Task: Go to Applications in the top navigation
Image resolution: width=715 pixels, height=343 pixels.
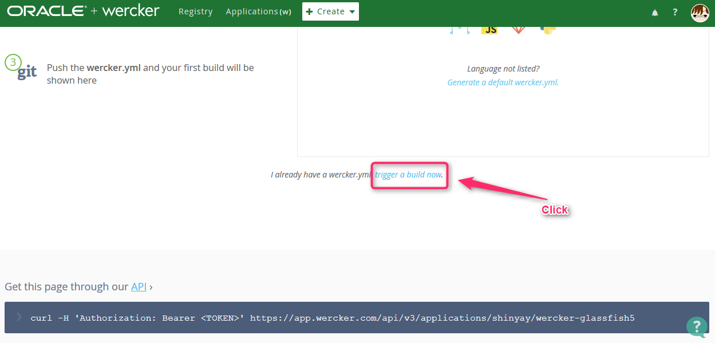Action: coord(258,11)
